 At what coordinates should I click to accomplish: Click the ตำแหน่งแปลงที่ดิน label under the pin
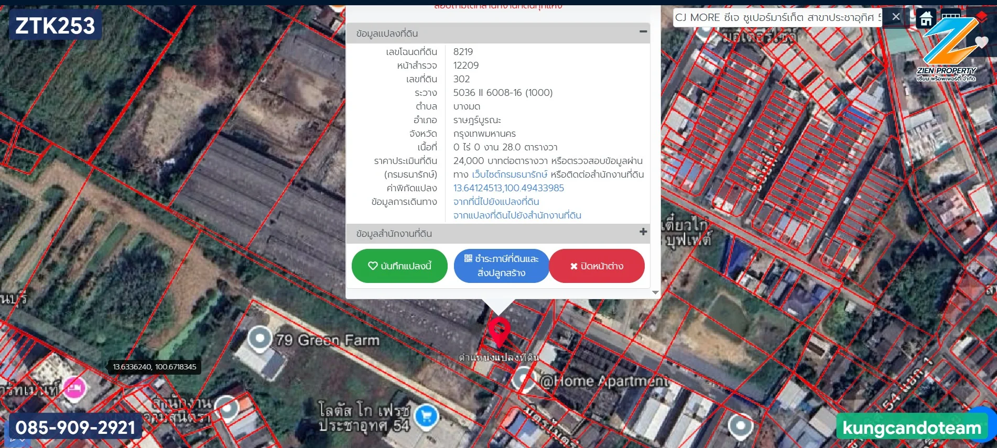coord(498,357)
